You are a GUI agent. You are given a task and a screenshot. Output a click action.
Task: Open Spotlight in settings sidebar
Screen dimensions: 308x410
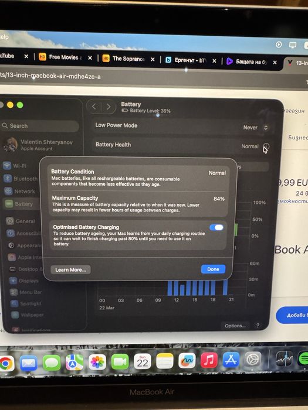tap(26, 303)
